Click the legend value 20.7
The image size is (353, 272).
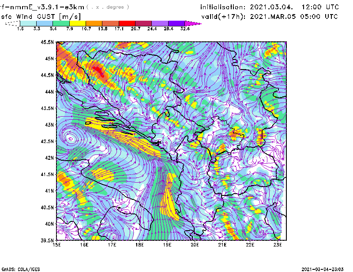pyautogui.click(x=135, y=29)
